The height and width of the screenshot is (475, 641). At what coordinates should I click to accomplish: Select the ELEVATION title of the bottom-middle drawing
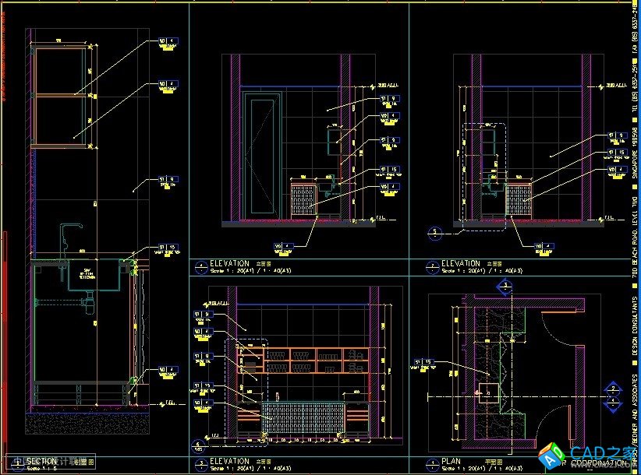(229, 462)
